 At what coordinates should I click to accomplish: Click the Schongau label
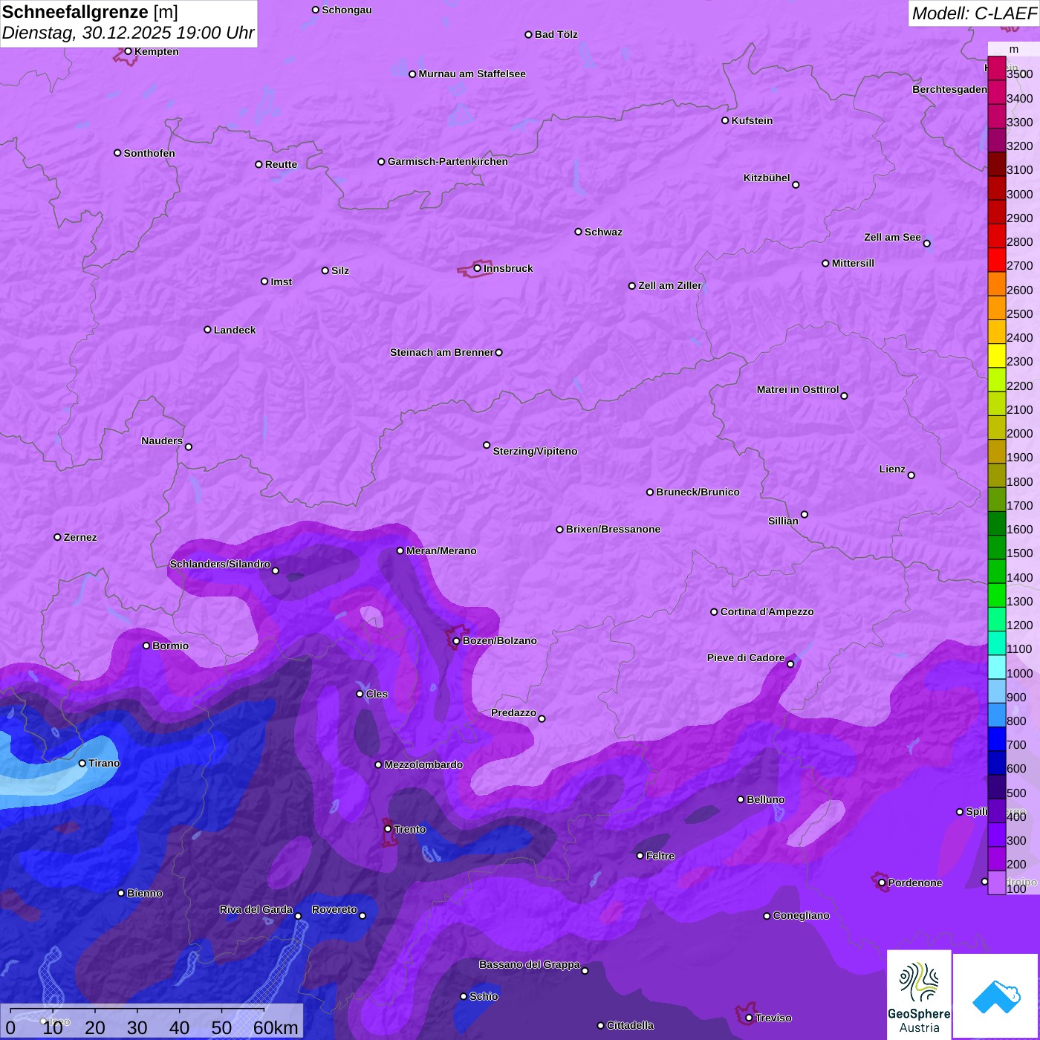pyautogui.click(x=346, y=10)
